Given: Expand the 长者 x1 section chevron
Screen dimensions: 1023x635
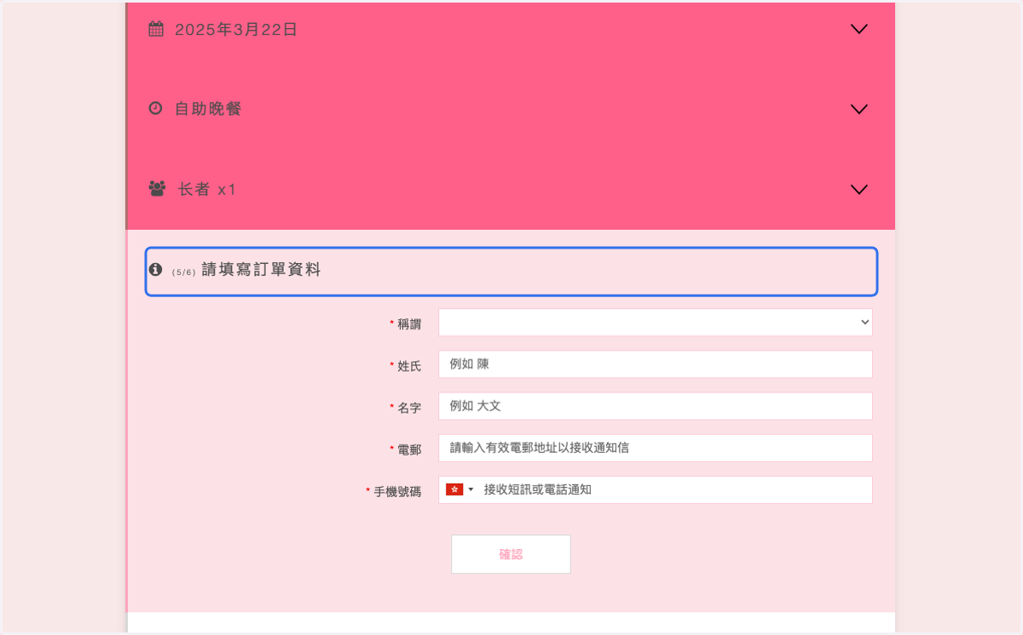Looking at the screenshot, I should point(859,189).
